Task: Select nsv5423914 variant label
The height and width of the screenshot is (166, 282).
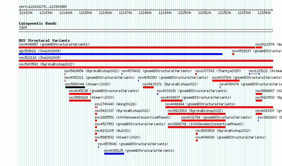Action: coord(195,111)
